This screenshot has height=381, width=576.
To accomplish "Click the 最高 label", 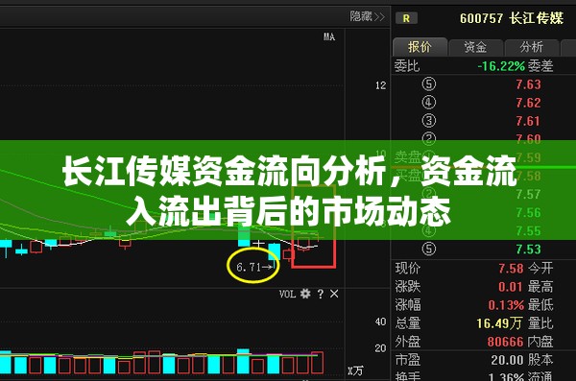I will [x=540, y=287].
